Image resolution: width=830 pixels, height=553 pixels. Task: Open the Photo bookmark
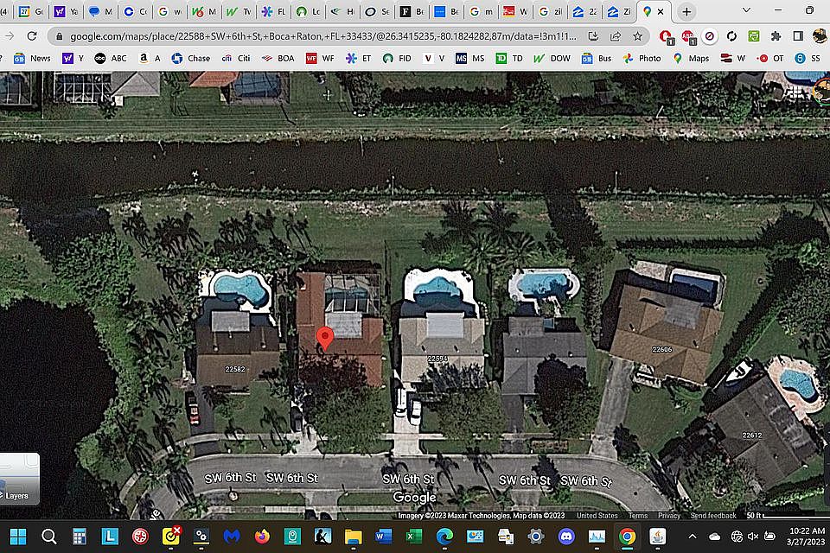tap(642, 59)
